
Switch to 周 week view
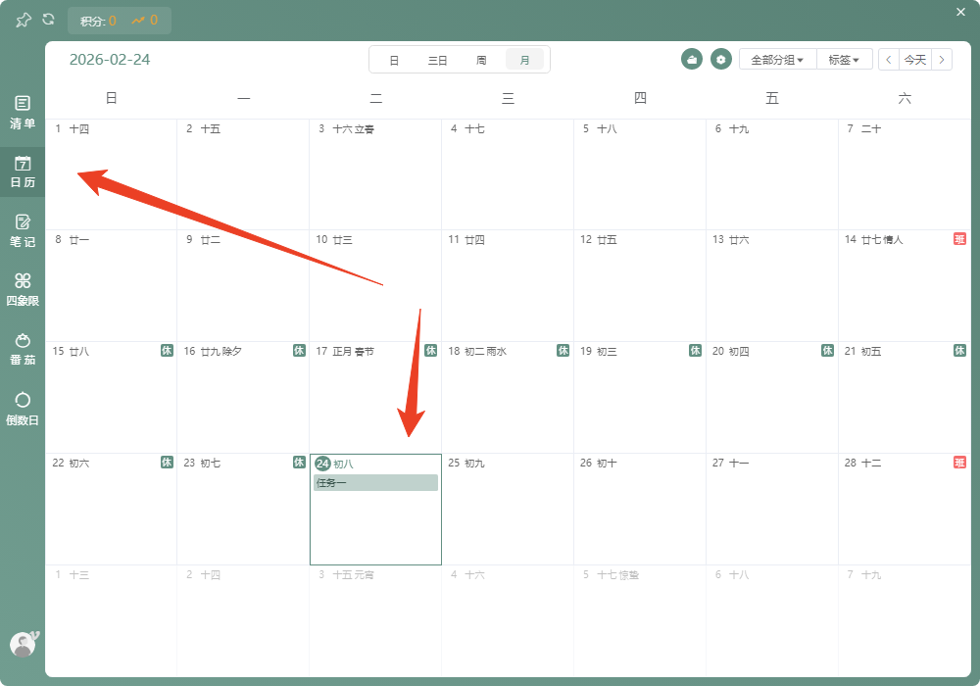point(481,60)
